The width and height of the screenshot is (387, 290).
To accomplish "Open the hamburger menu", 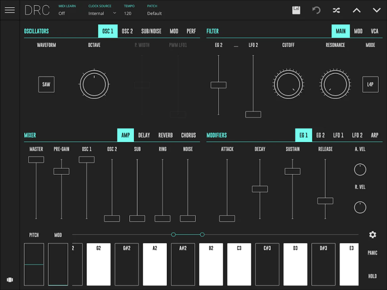I will pyautogui.click(x=10, y=10).
